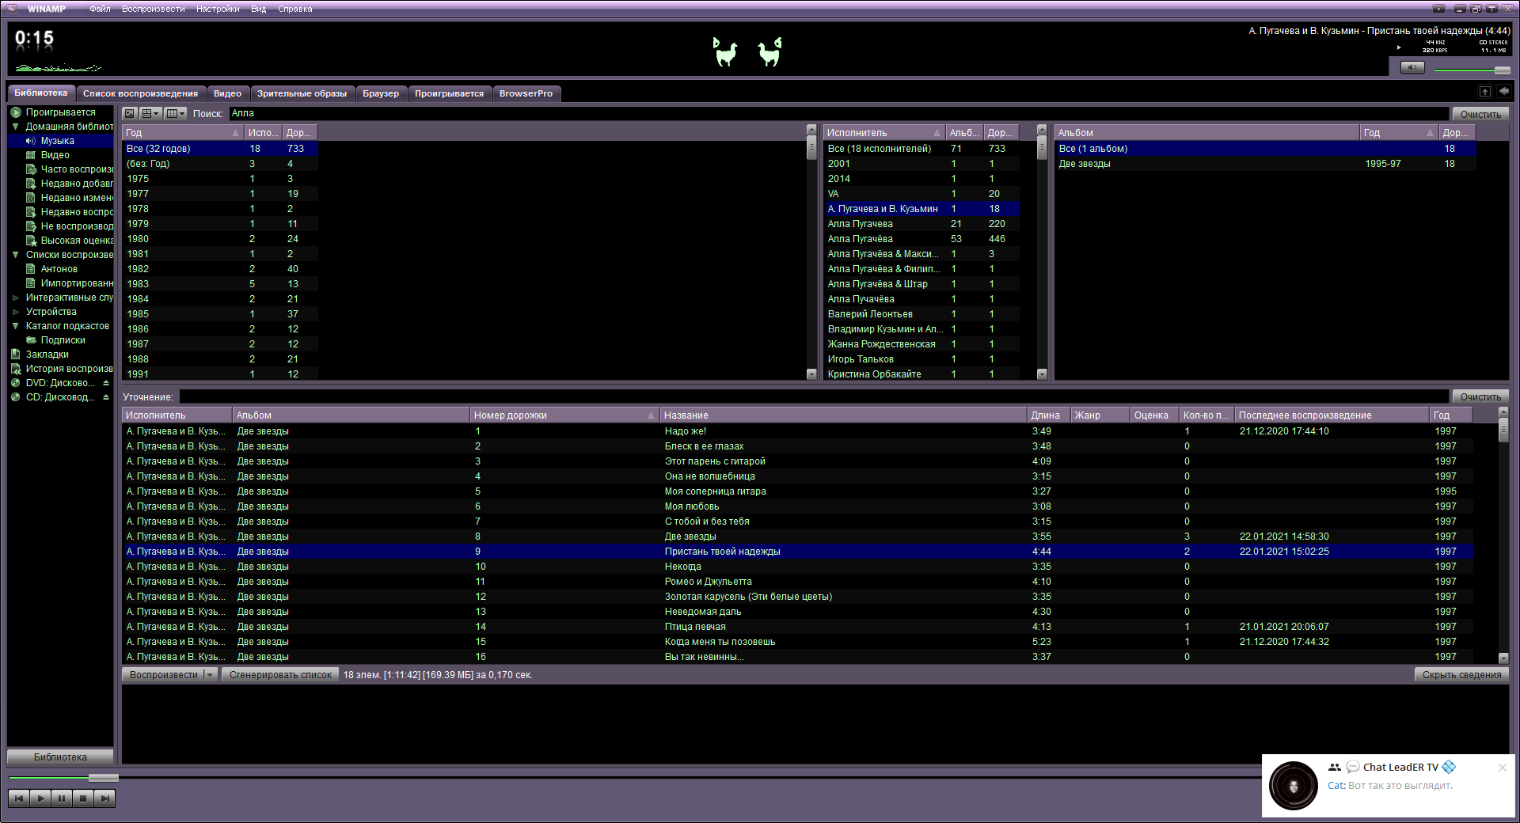
Task: Start playback with the Play button
Action: [x=40, y=798]
